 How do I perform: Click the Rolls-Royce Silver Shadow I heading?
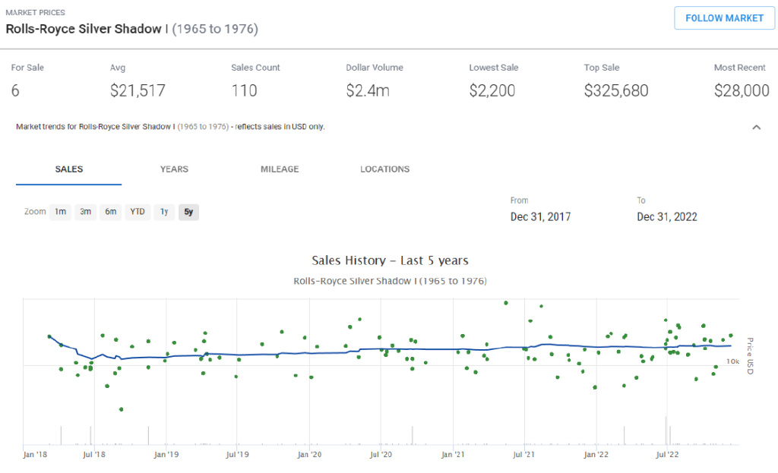point(132,29)
